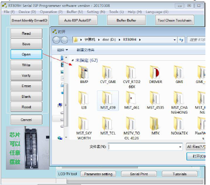Select the MST_459 folder
210x185 pixels.
(x=108, y=101)
